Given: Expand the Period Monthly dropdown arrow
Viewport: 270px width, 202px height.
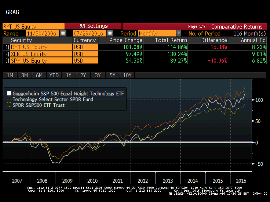Looking at the screenshot, I should (x=179, y=33).
